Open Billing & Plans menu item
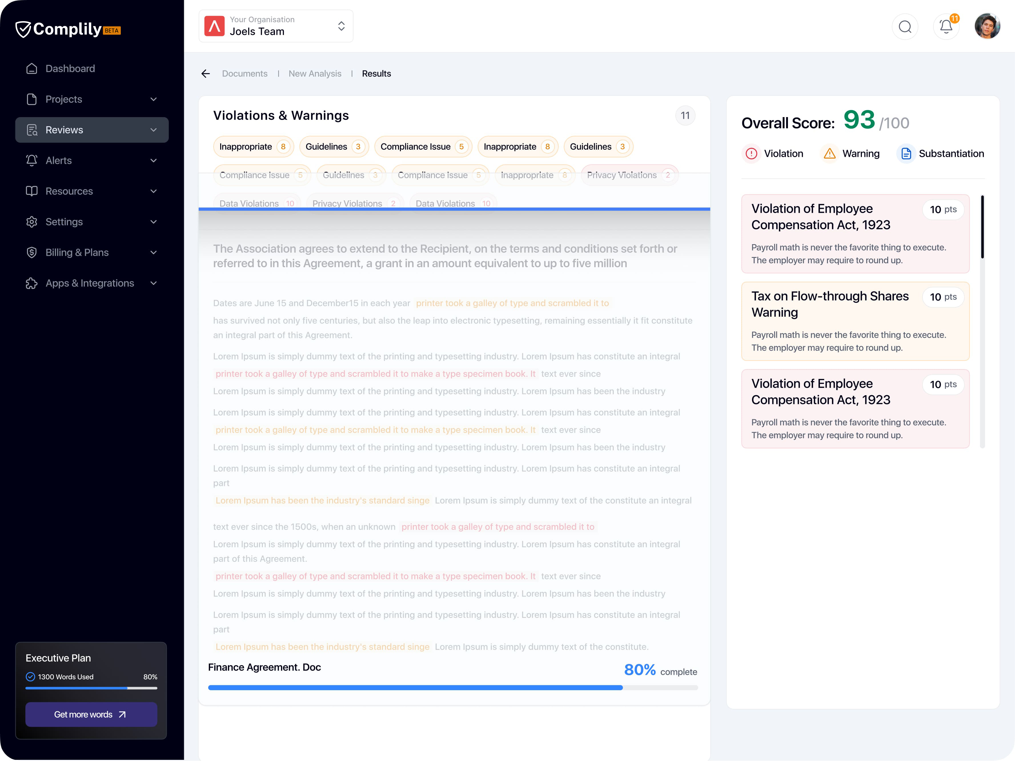 pyautogui.click(x=92, y=252)
